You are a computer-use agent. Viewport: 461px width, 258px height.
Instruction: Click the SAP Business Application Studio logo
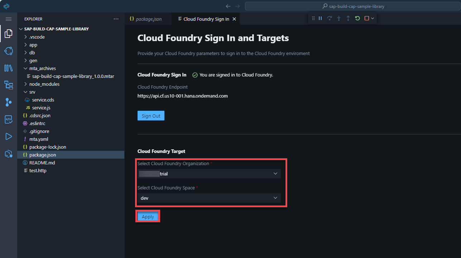pos(6,6)
